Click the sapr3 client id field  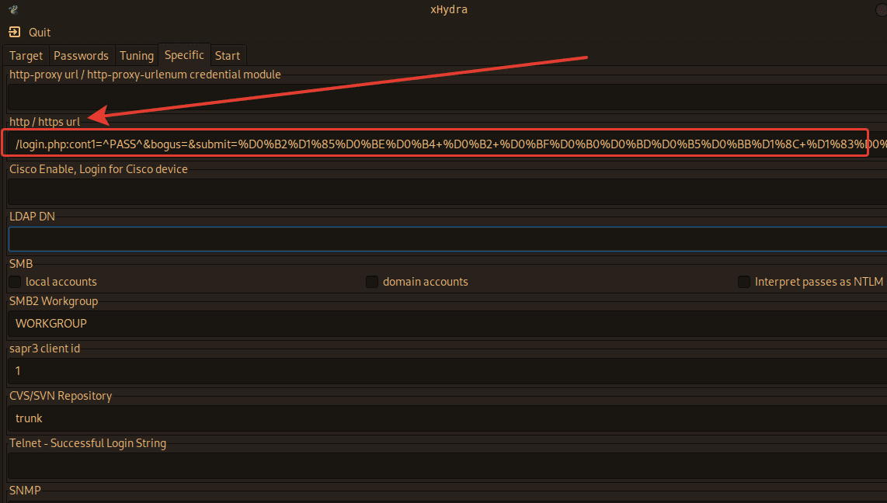click(x=443, y=371)
